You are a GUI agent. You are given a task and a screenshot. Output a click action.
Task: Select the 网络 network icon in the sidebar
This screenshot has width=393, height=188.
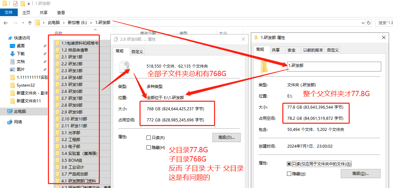pos(10,122)
